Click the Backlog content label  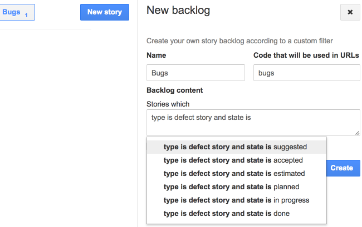(174, 90)
